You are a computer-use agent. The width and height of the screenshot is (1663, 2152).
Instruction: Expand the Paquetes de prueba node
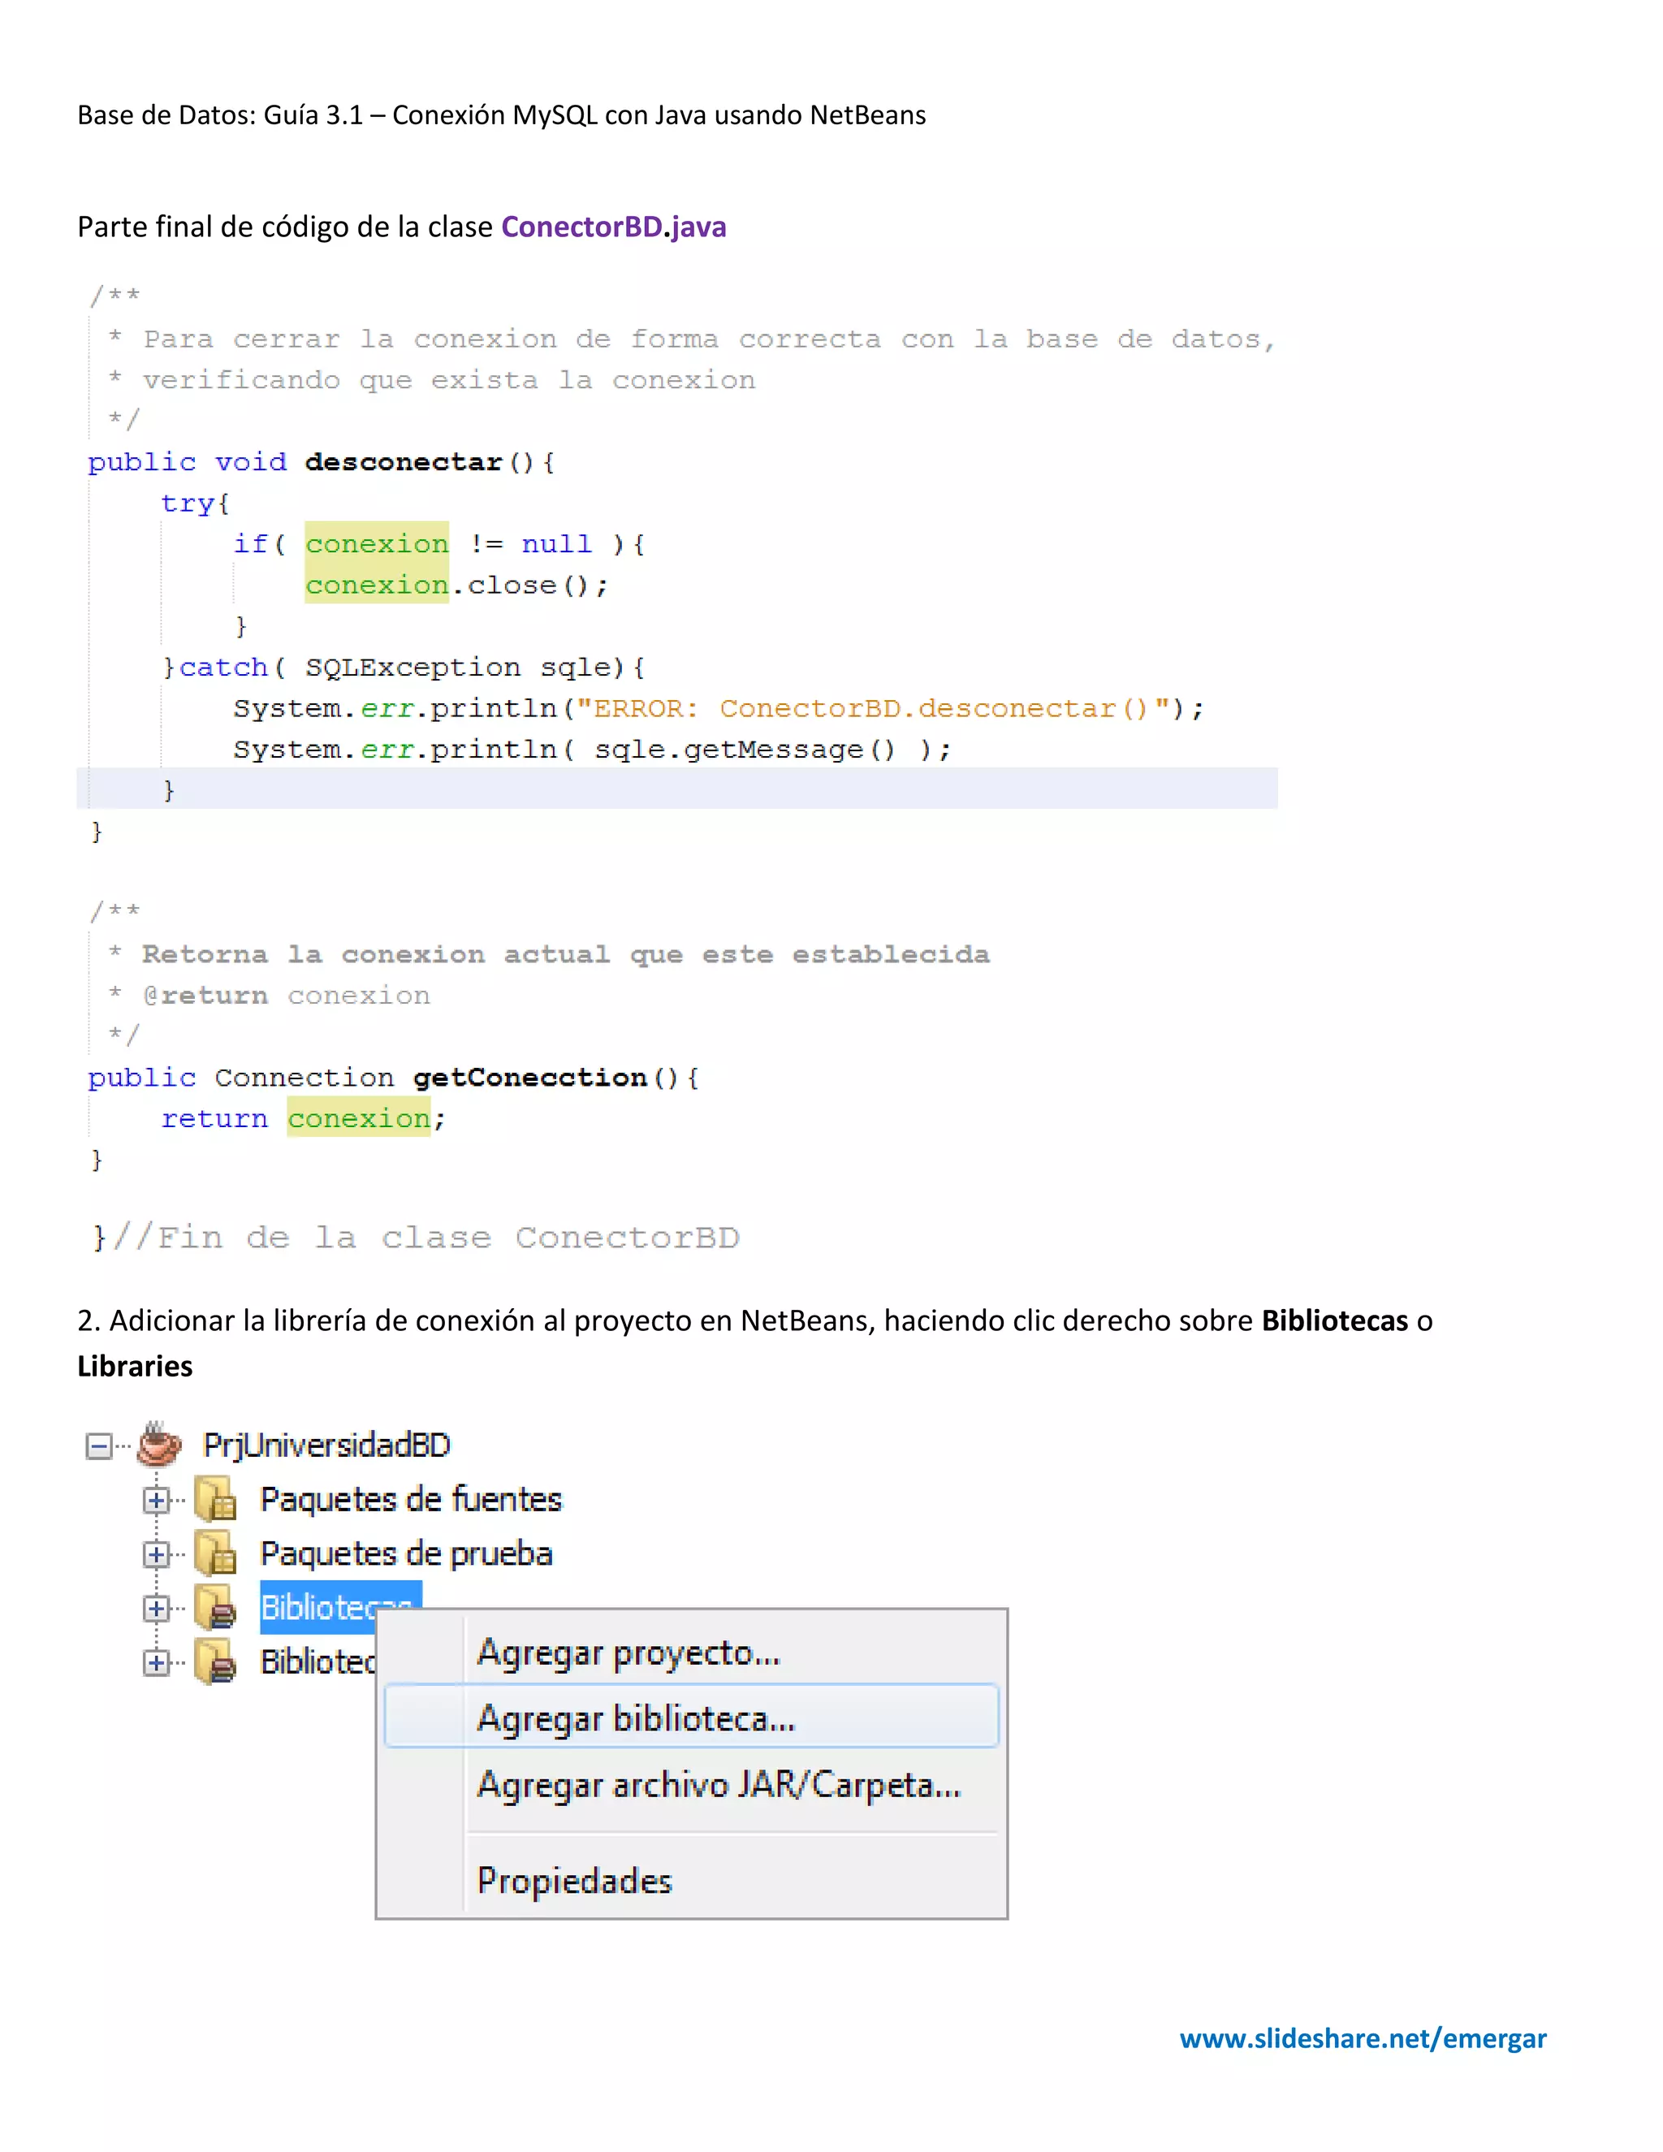pyautogui.click(x=156, y=1555)
